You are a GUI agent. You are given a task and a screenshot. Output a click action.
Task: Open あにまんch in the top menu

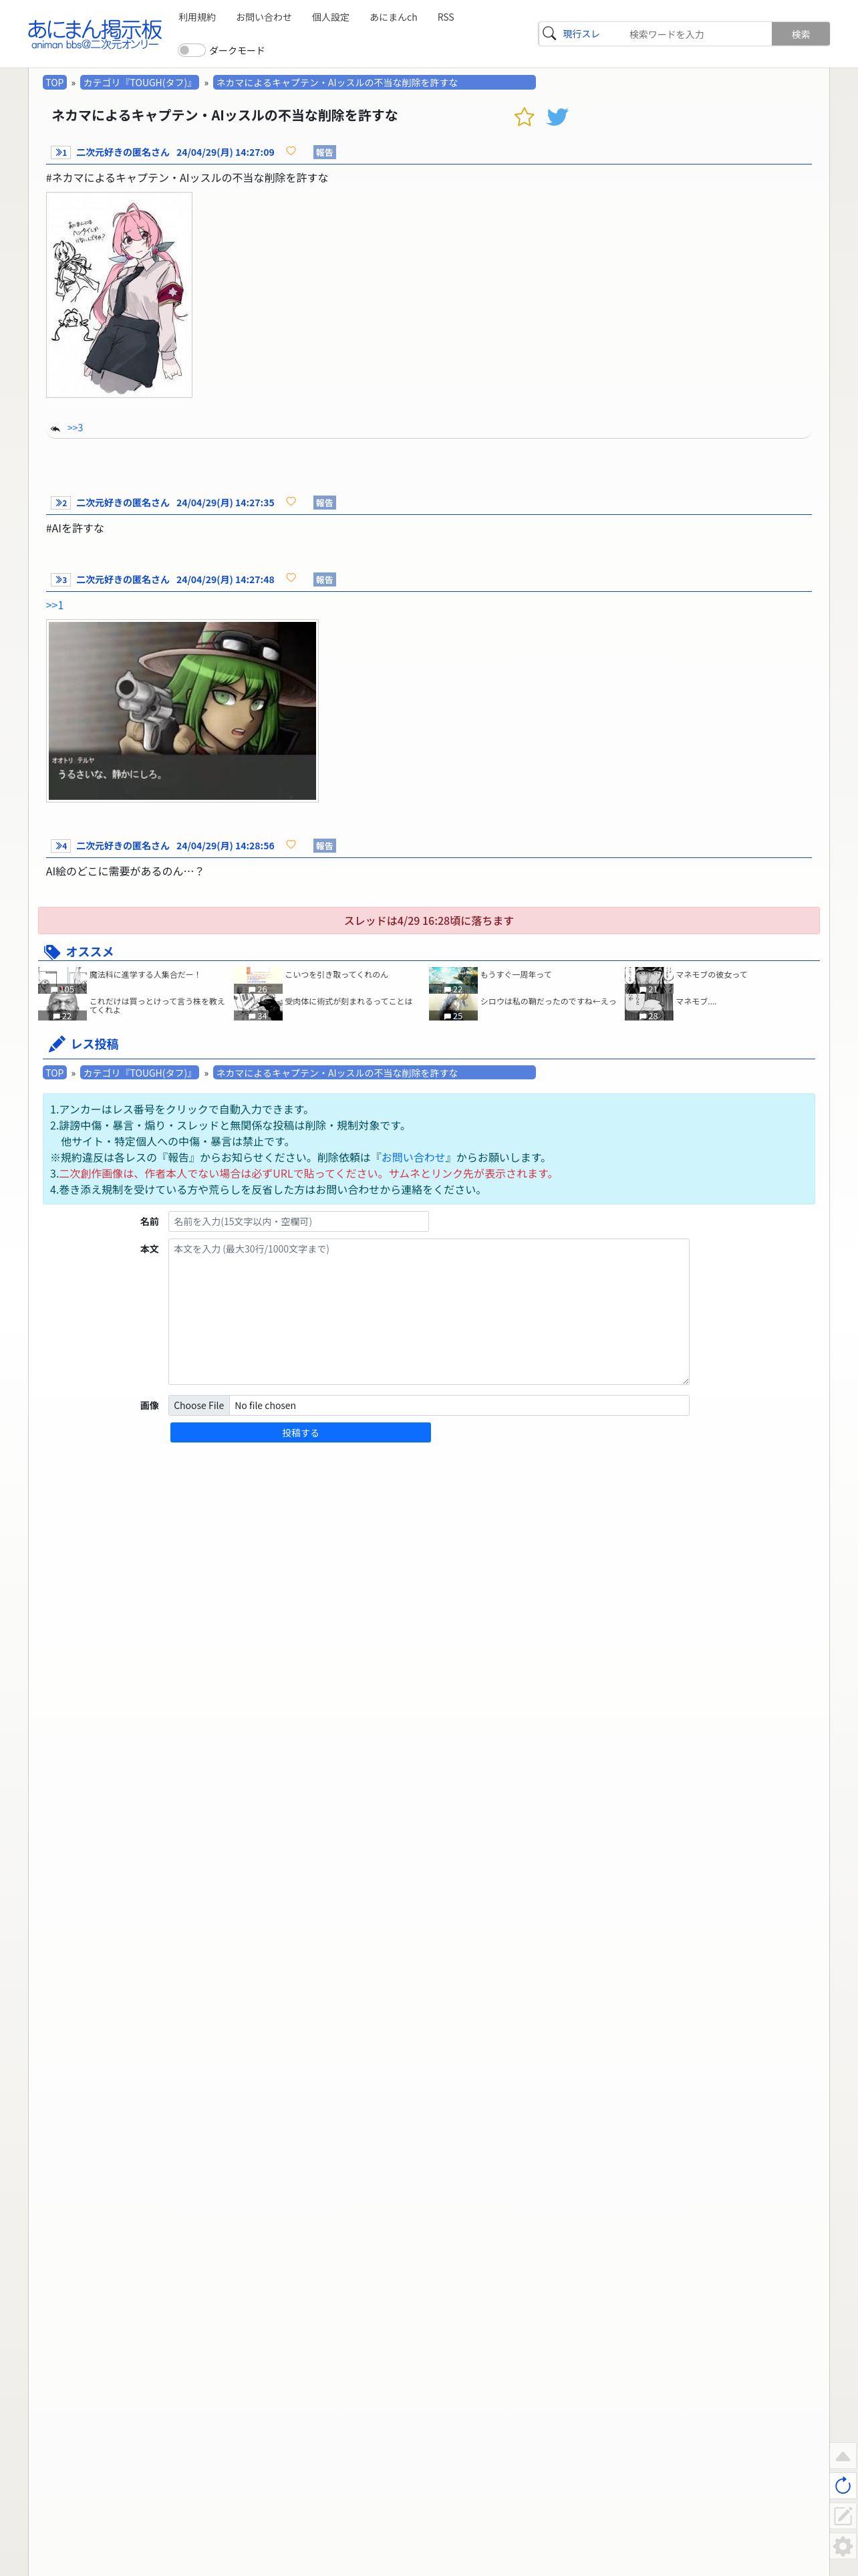(394, 17)
